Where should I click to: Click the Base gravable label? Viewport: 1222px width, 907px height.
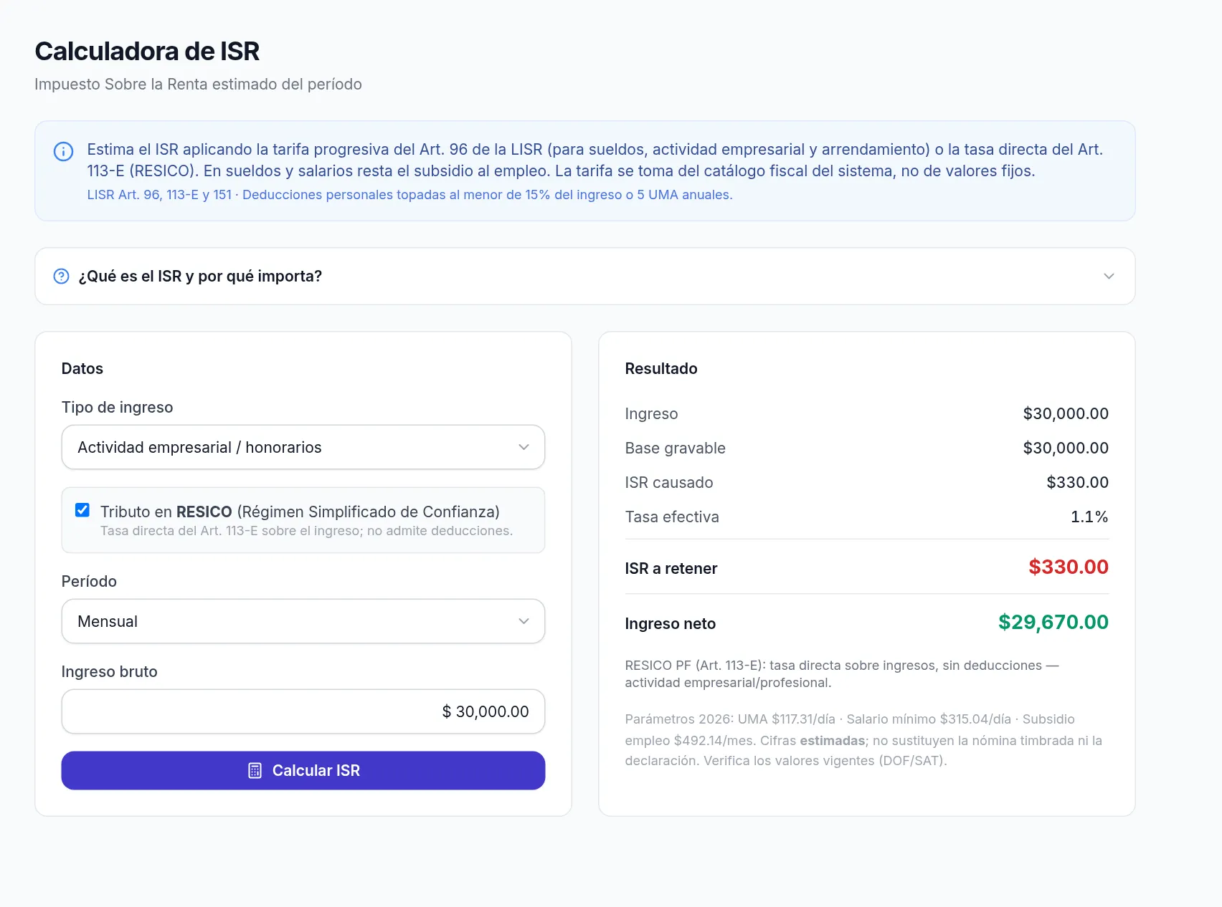click(675, 448)
